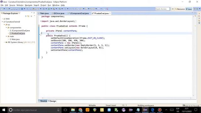Image resolution: width=201 pixels, height=113 pixels.
Task: Open Task View from the taskbar
Action: tap(65, 110)
